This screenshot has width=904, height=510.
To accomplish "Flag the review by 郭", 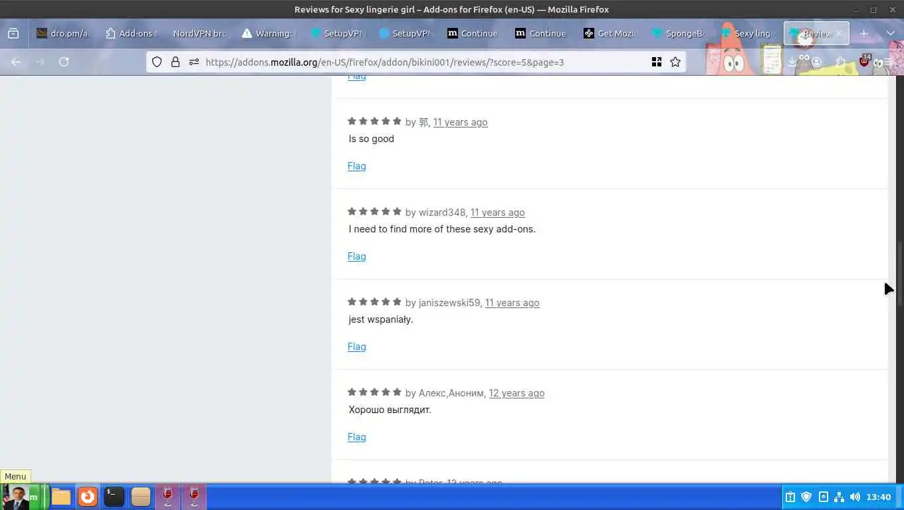I will tap(357, 166).
